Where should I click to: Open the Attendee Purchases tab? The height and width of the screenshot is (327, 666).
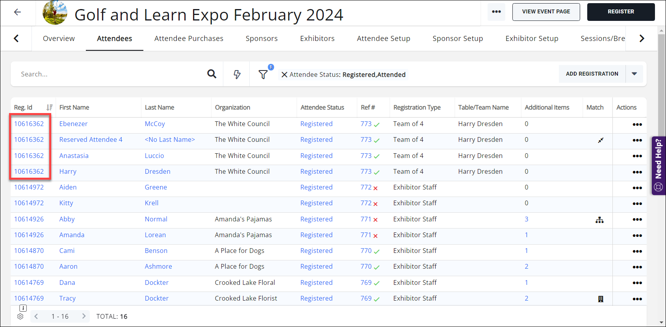point(189,39)
